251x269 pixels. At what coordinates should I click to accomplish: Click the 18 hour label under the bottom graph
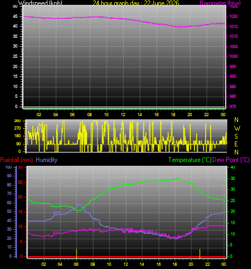click(175, 264)
